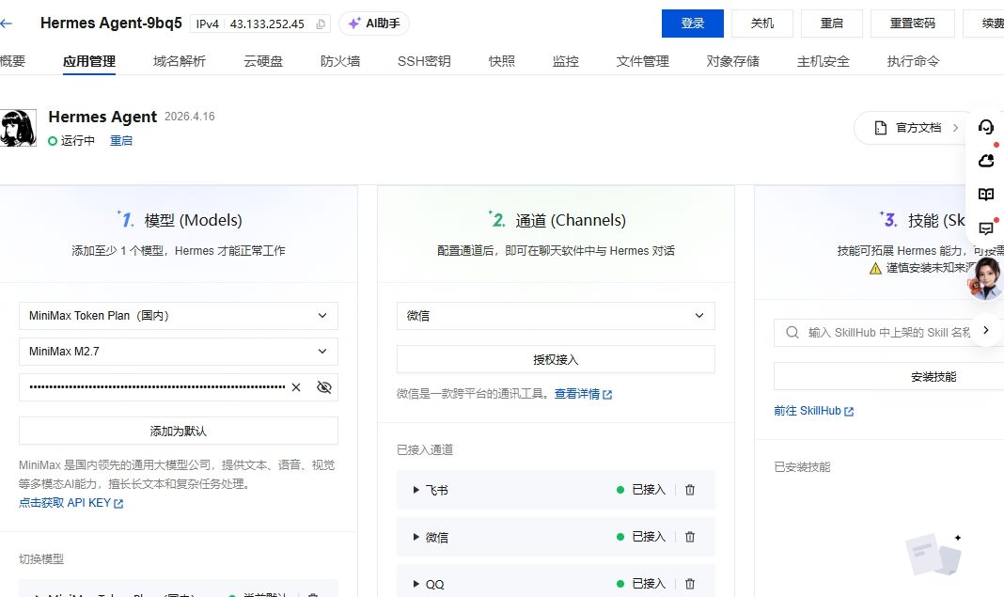
Task: Go back with the left arrow icon
Action: [x=6, y=24]
